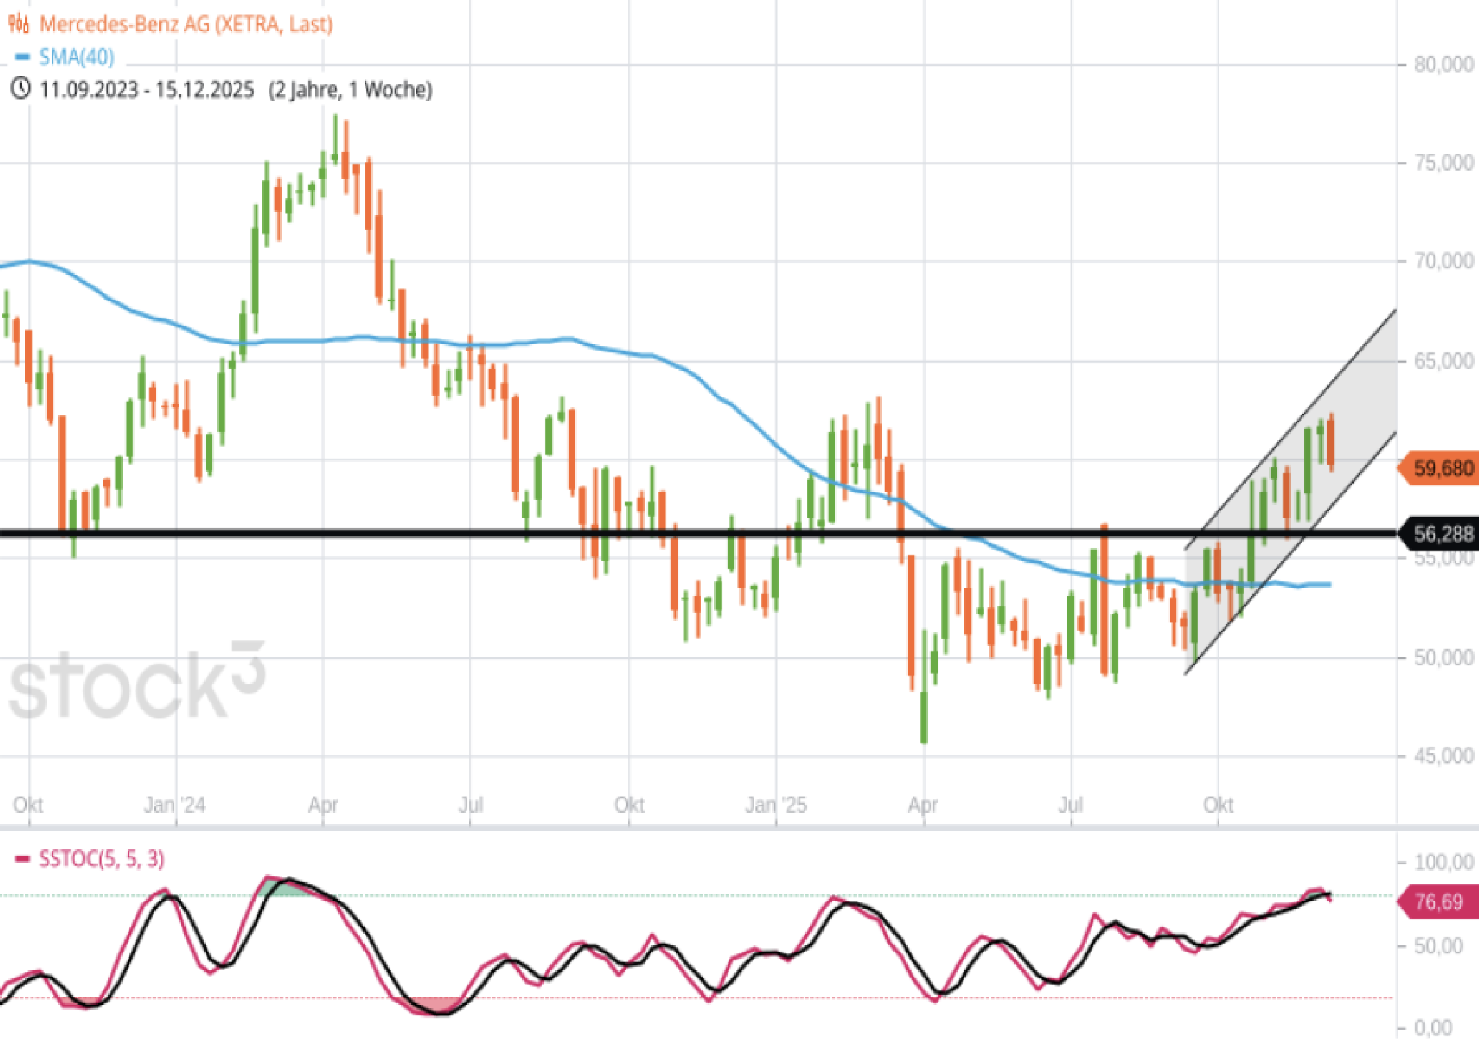Screen dimensions: 1479x1039
Task: Click the (2 Jahre, 1 Woche) period text
Action: click(x=350, y=90)
